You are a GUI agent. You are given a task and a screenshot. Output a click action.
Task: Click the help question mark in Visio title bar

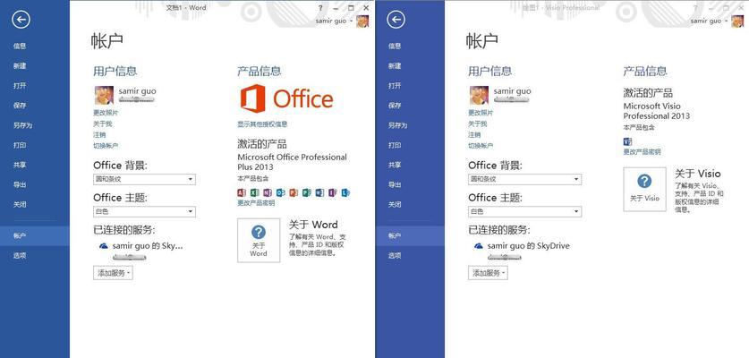[x=695, y=8]
